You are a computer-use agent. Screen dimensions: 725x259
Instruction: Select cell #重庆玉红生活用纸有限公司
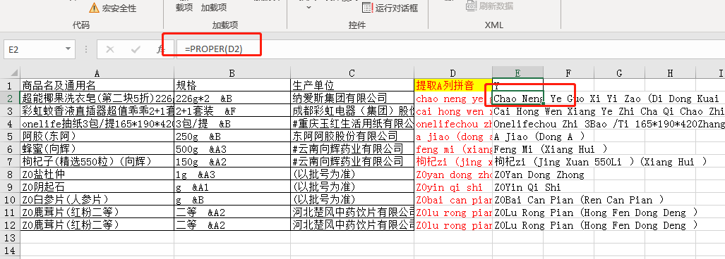point(352,123)
